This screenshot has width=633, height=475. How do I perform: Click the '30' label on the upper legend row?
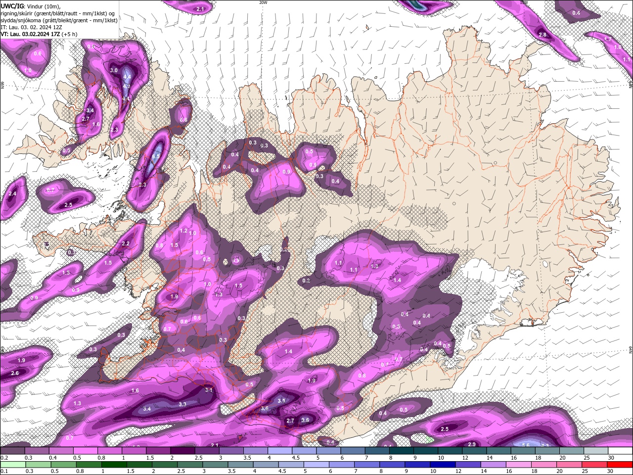(611, 458)
